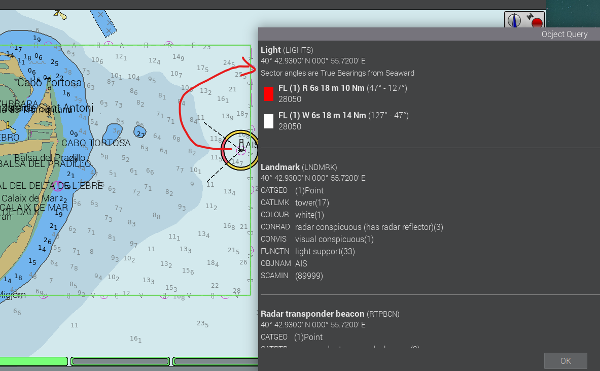Image resolution: width=600 pixels, height=371 pixels.
Task: Click the white light sector color swatch
Action: (x=269, y=121)
